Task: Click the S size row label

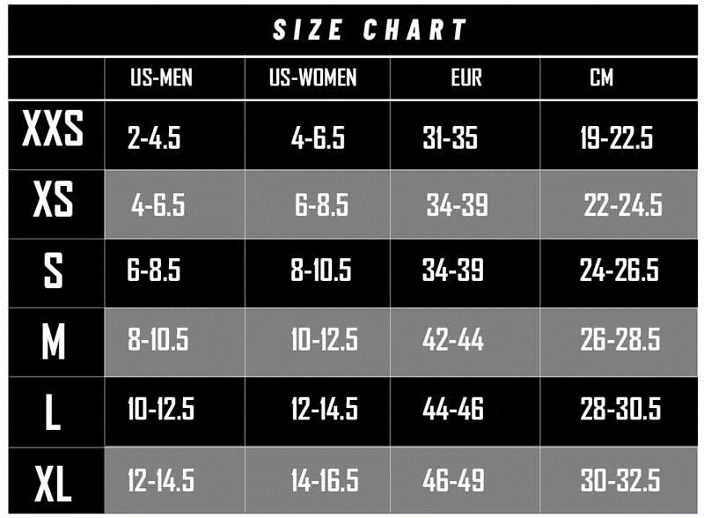Action: point(53,270)
